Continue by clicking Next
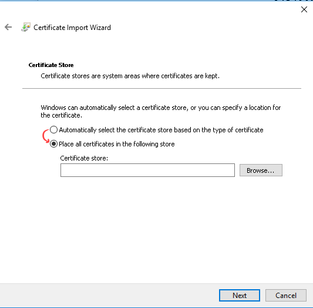Viewport: 313px width, 308px height. coord(240,295)
